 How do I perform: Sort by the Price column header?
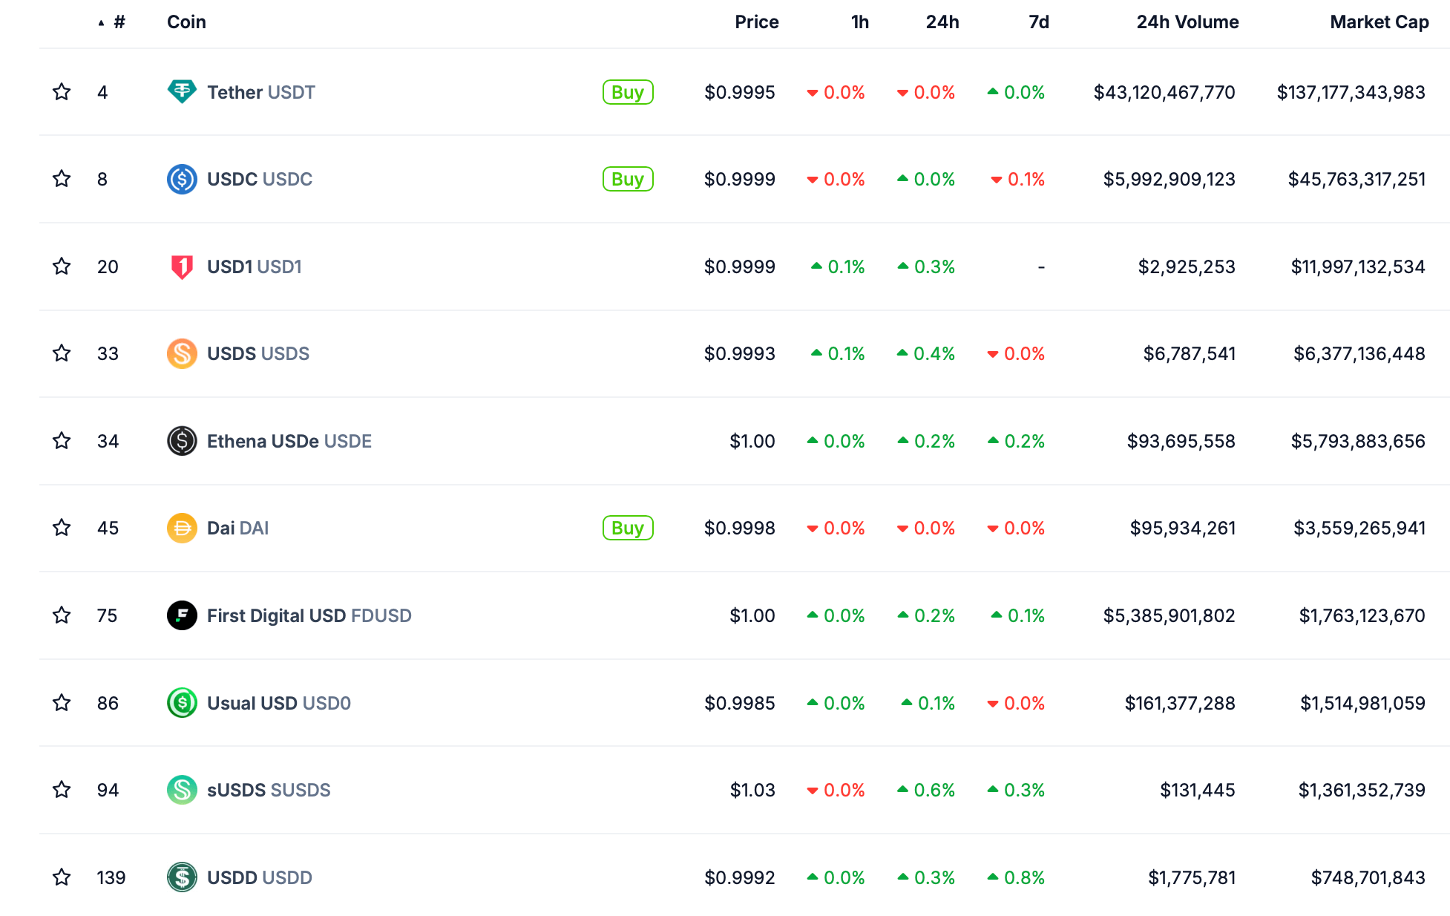pos(756,22)
